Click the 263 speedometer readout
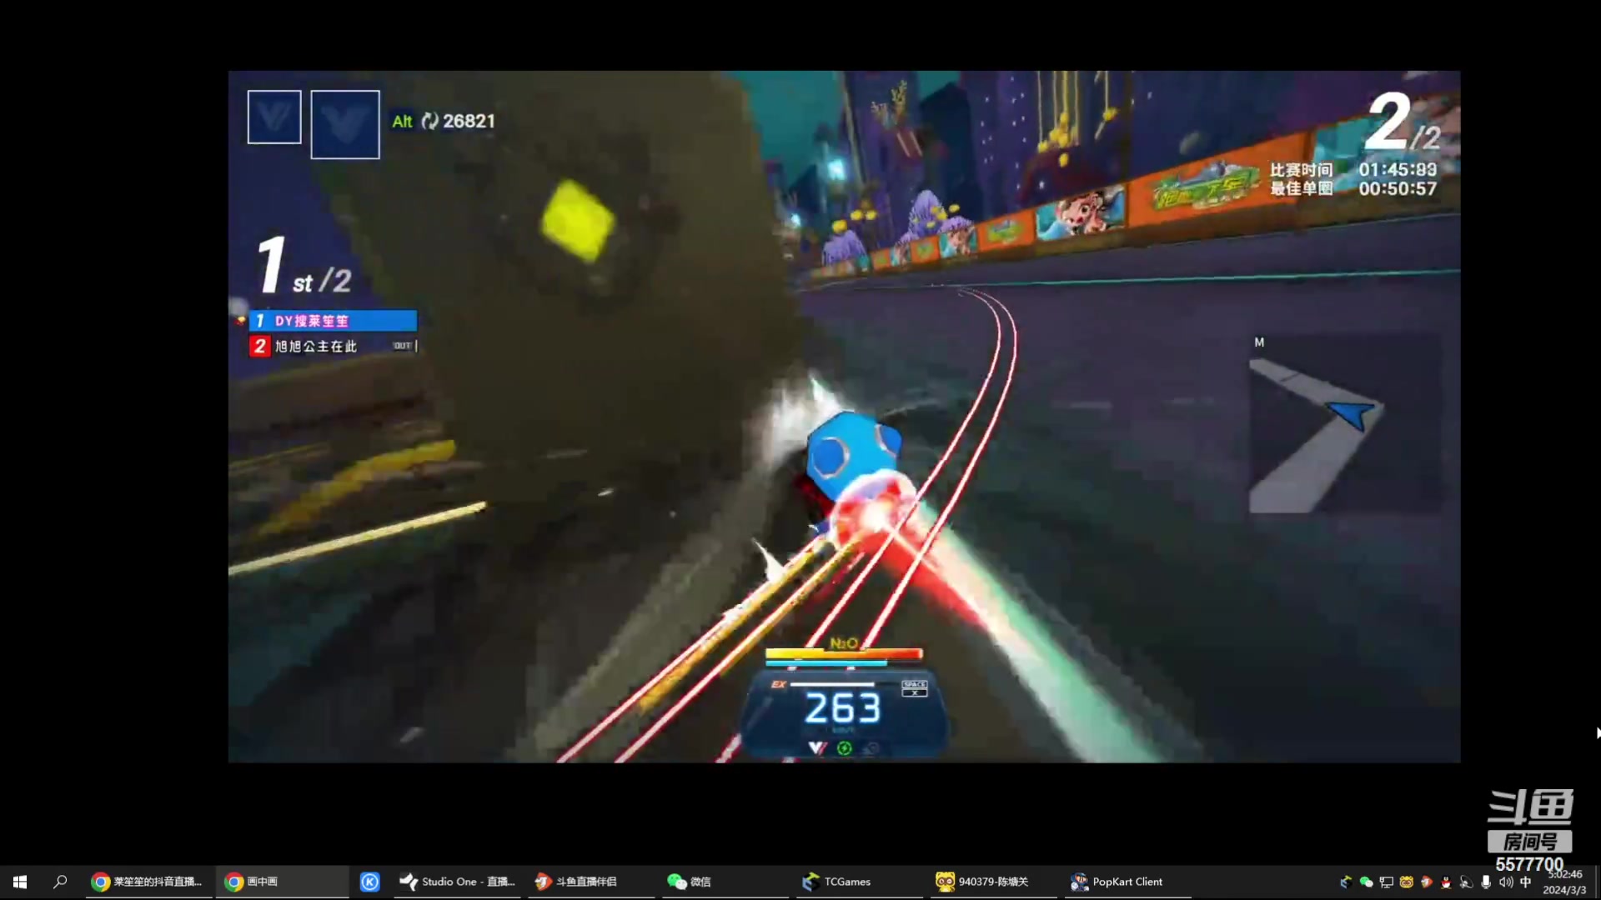Screen dimensions: 1601x900 click(842, 708)
